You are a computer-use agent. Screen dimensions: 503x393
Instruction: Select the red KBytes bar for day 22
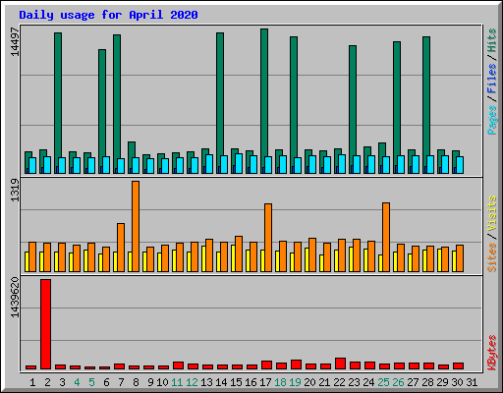click(341, 364)
